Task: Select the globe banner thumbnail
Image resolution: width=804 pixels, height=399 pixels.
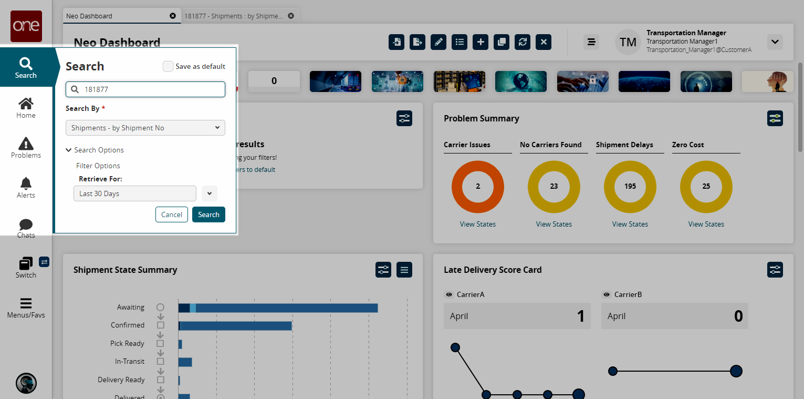Action: tap(521, 81)
